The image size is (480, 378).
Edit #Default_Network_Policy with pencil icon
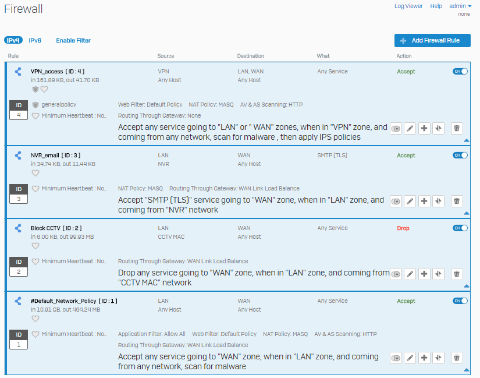point(410,358)
